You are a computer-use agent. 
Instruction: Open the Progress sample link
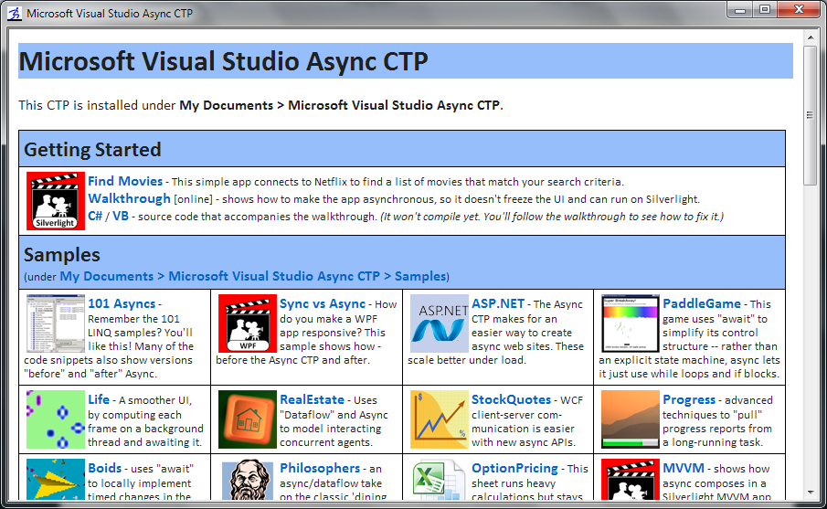click(689, 400)
